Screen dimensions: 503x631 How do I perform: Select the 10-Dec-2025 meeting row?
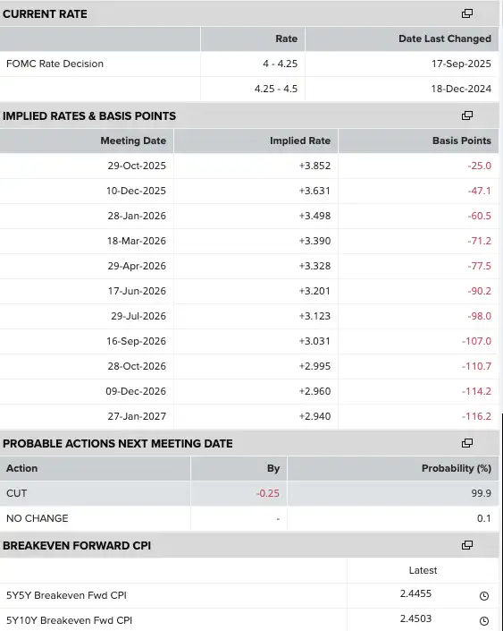(x=249, y=191)
